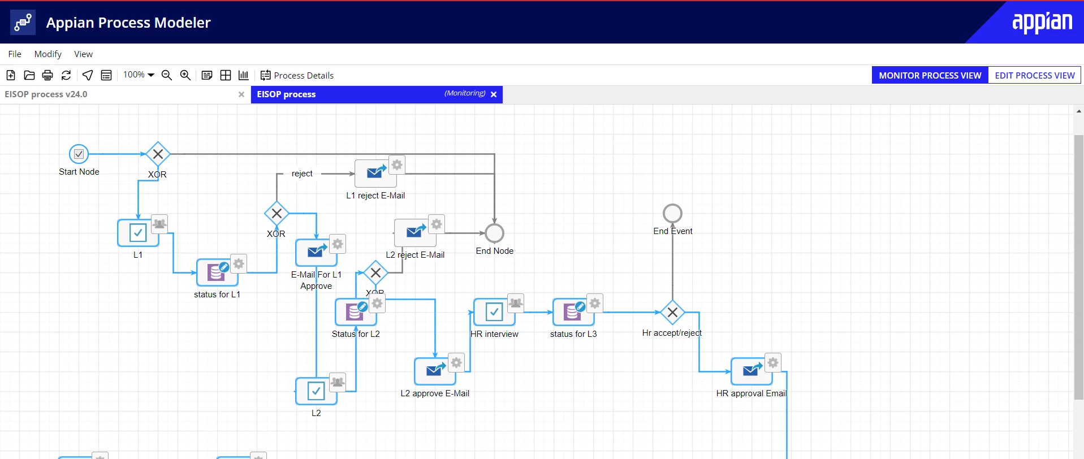Select the L1 user task node
This screenshot has width=1084, height=459.
point(138,233)
